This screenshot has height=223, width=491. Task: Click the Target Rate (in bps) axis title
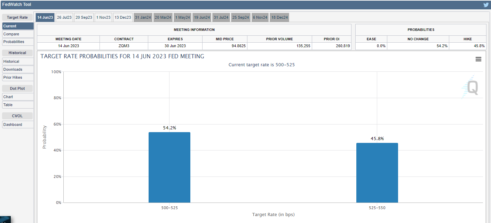pyautogui.click(x=274, y=215)
